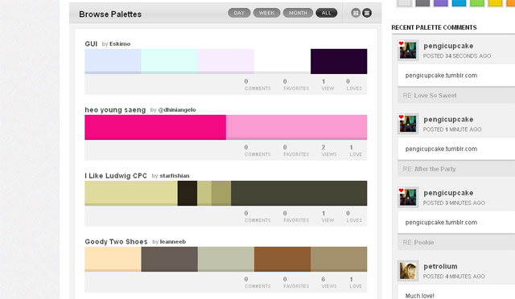The image size is (515, 299).
Task: Select the green swatch at top right
Action: [477, 3]
